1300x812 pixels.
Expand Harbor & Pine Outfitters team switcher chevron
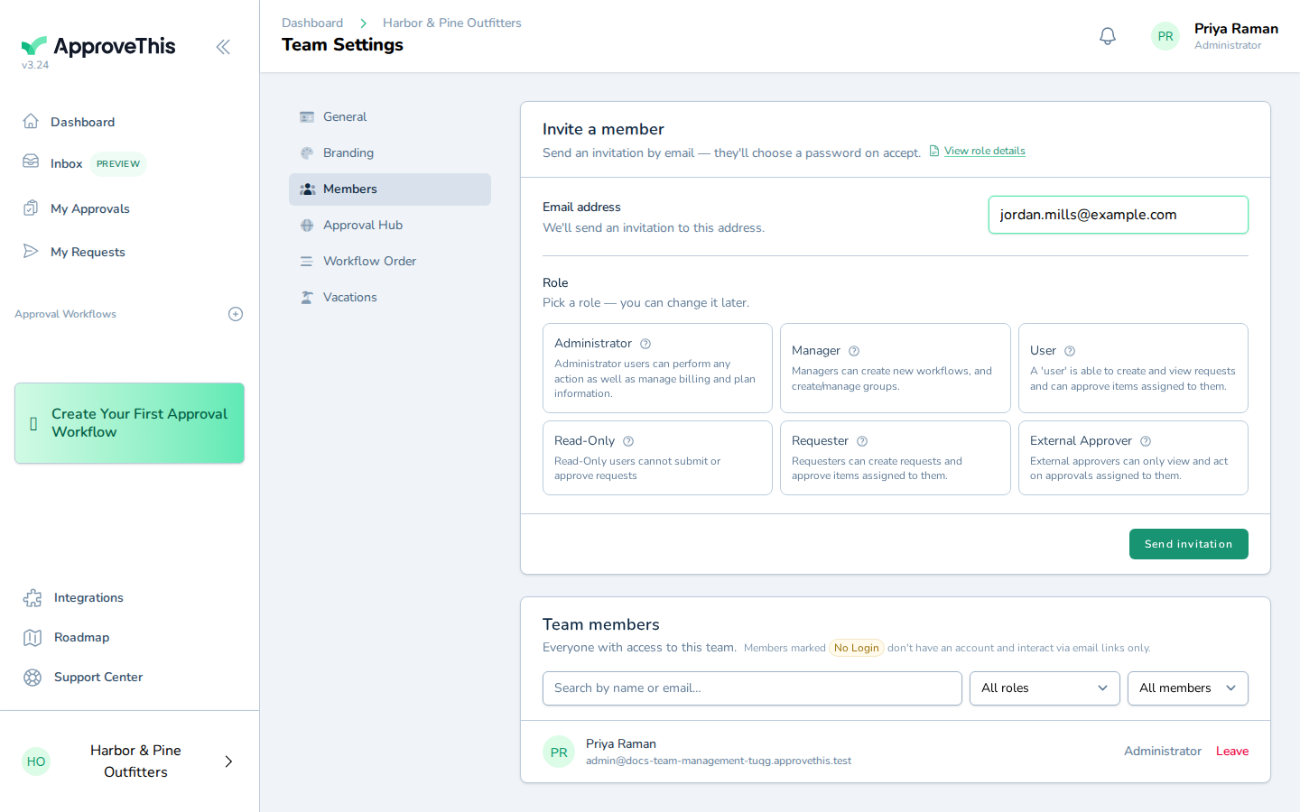point(228,761)
